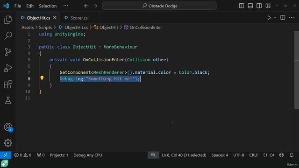Click the ports forwarded indicator showing 0
Viewport: 299px width, 168px height.
click(41, 155)
